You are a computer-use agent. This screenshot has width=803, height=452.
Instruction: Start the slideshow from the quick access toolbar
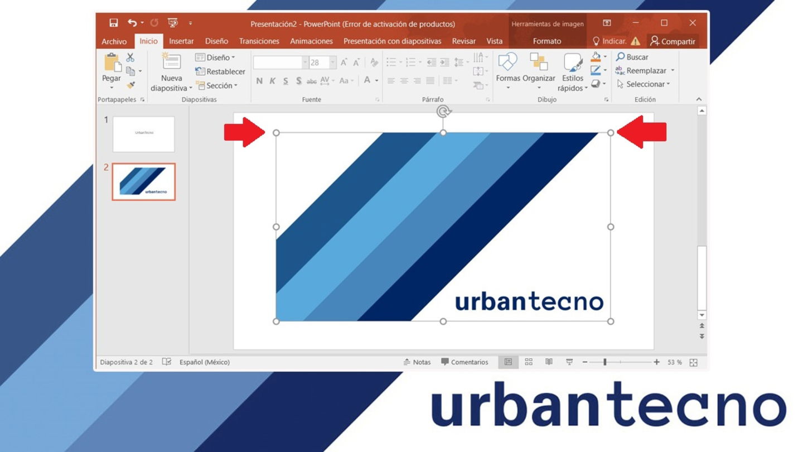click(x=173, y=23)
